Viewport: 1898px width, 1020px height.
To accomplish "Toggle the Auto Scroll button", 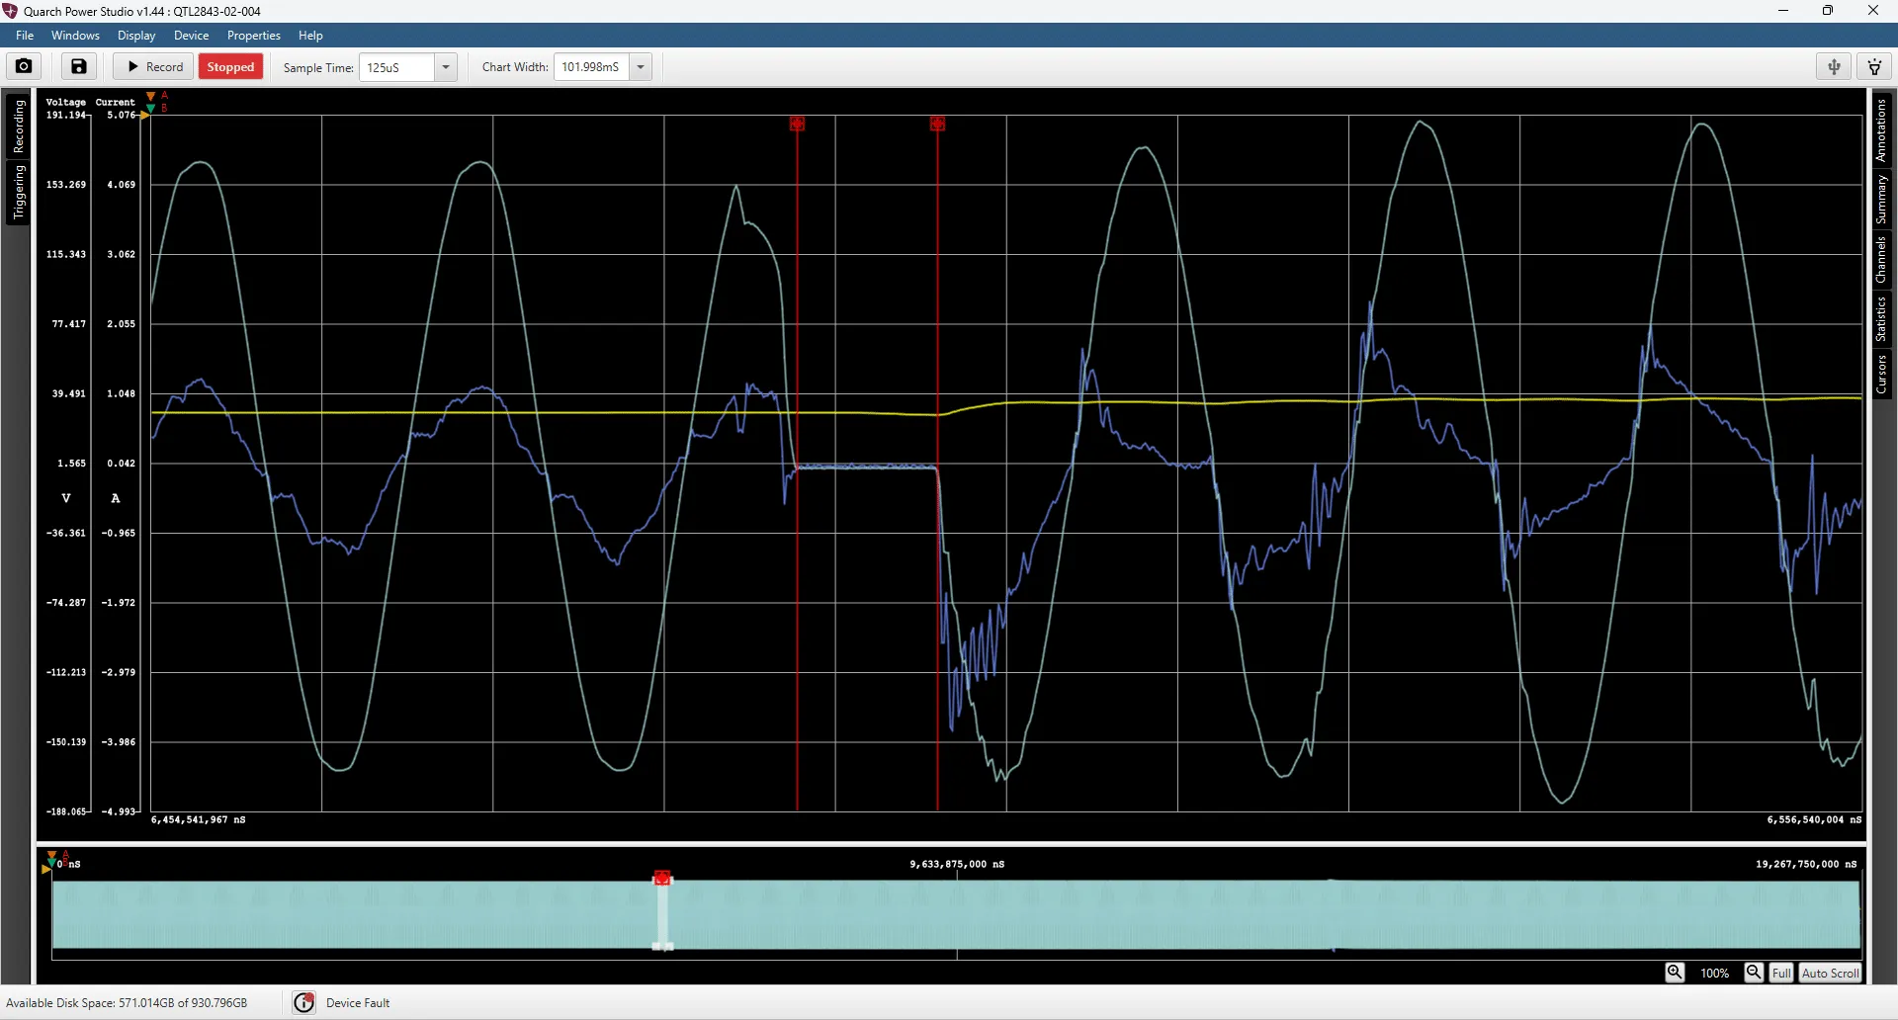I will [x=1830, y=973].
